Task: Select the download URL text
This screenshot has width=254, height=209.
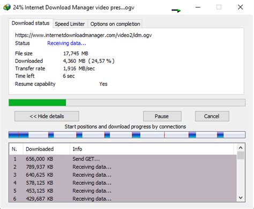Action: click(x=84, y=35)
